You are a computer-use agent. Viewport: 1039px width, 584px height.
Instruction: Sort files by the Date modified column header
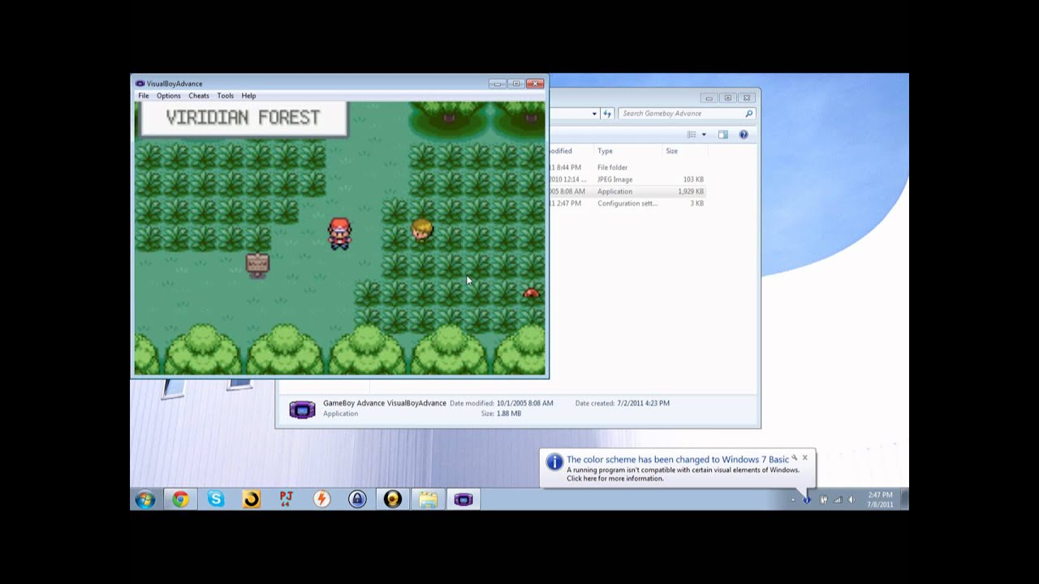(x=571, y=151)
